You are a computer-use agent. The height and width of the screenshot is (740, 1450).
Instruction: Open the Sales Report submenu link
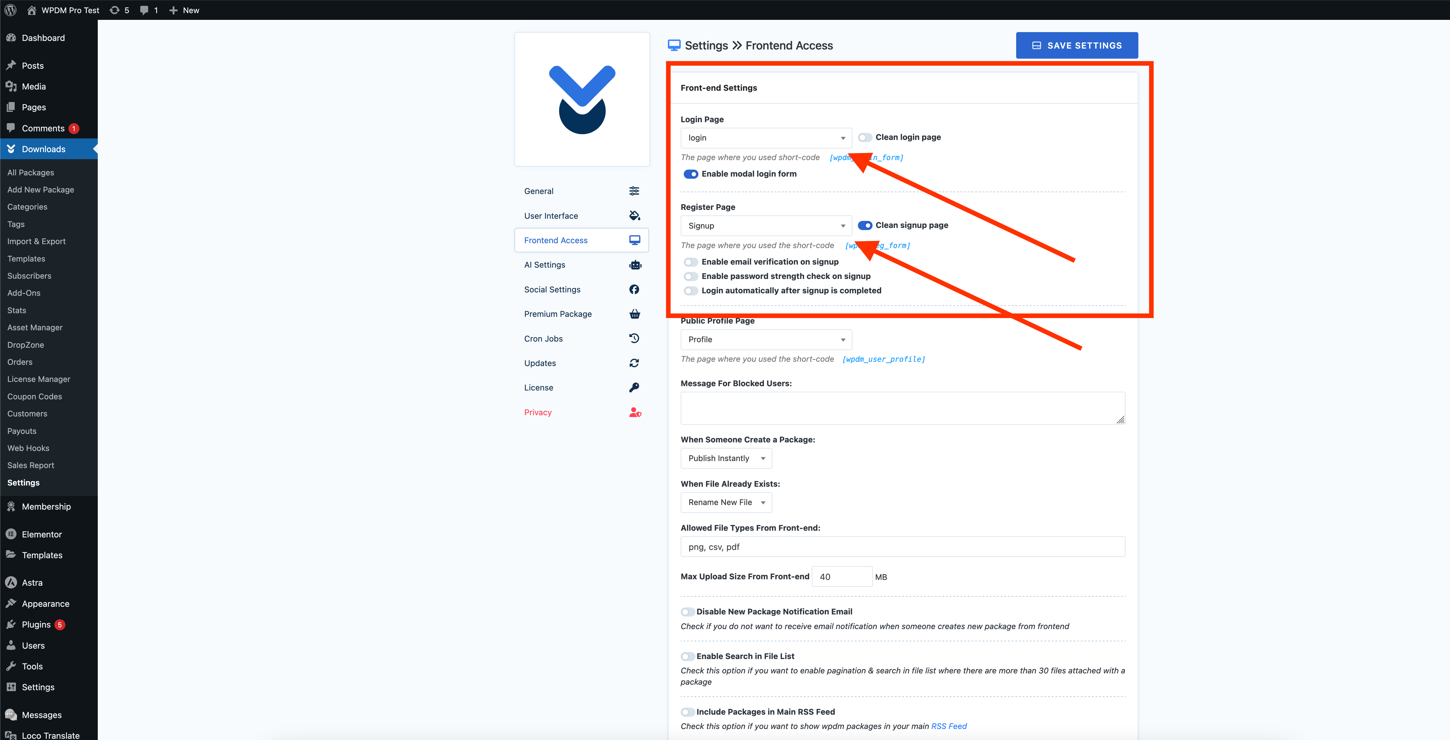[31, 465]
